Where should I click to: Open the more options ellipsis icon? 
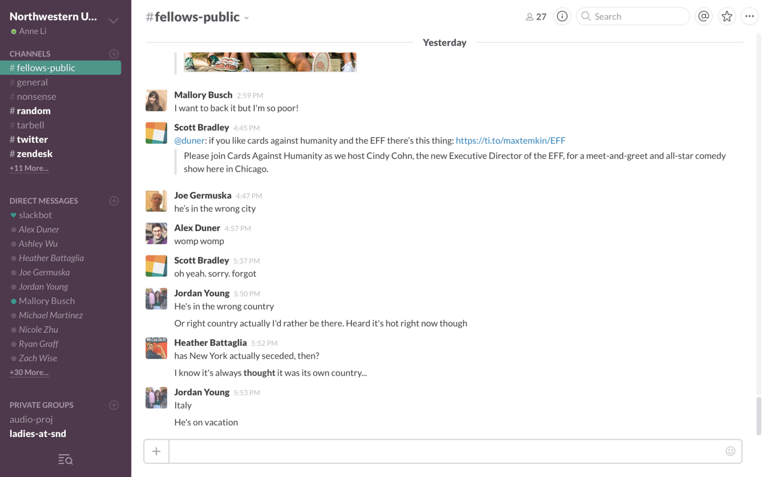click(749, 16)
